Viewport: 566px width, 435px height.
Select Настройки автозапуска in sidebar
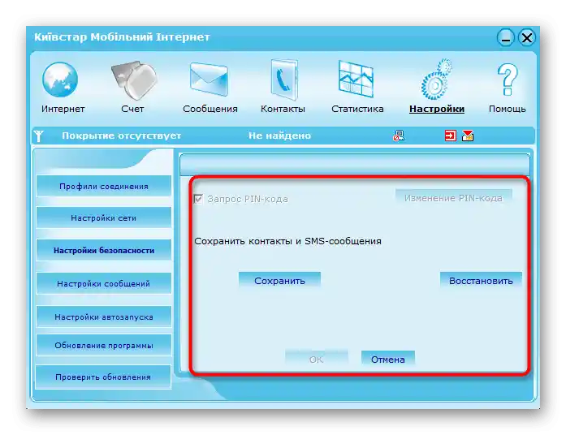tap(104, 317)
